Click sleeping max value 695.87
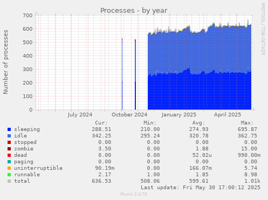The image size is (268, 200). pos(248,129)
